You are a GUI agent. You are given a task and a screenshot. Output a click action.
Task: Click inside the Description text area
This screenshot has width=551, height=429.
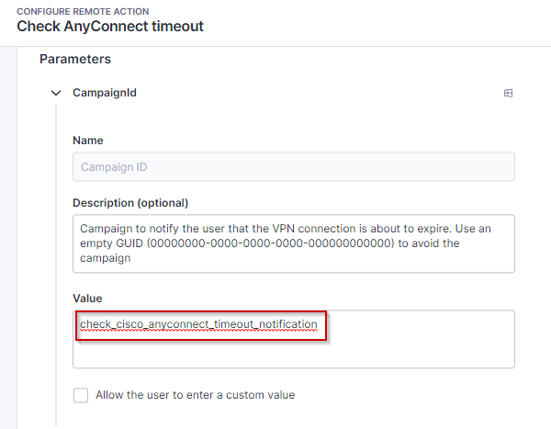pos(294,243)
